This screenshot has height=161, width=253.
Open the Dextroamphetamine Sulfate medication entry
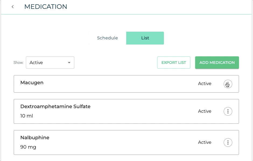pos(126,111)
